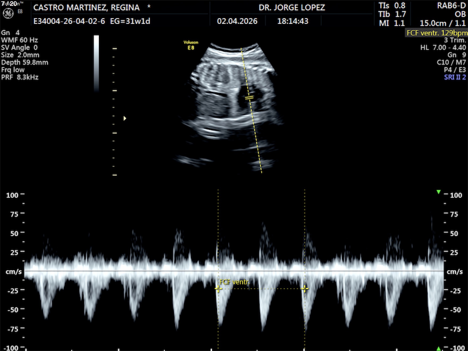Click the FCF ventr. label on the spectrum
The height and width of the screenshot is (351, 468).
234,282
